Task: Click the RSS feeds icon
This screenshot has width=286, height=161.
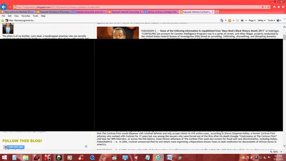Action: coord(230,20)
